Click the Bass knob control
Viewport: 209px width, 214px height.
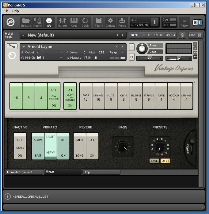(x=123, y=146)
